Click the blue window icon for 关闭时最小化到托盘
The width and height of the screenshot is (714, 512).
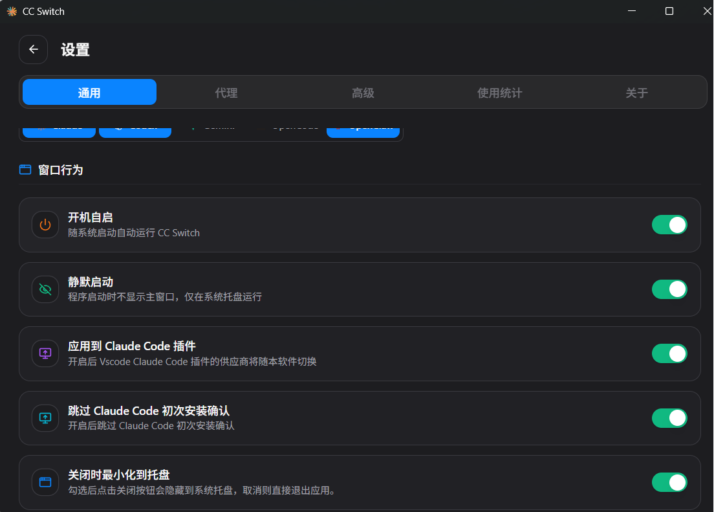45,482
